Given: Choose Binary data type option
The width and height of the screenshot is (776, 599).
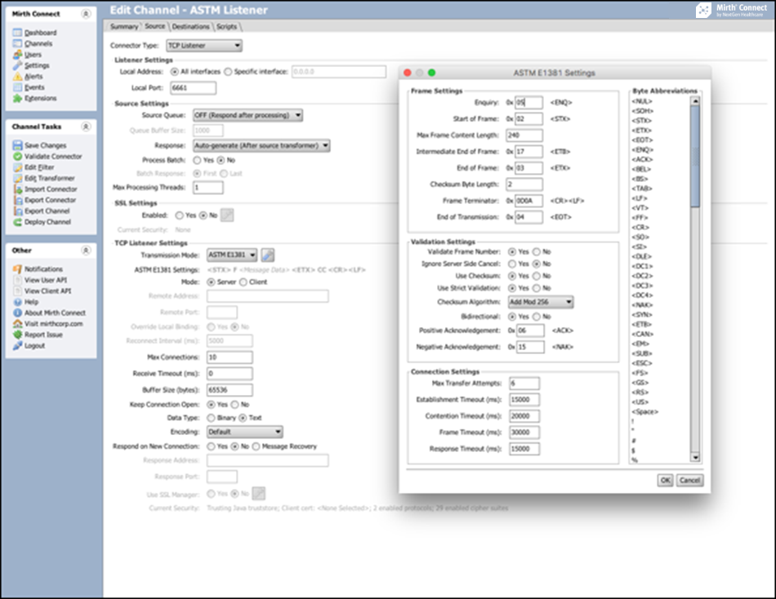Looking at the screenshot, I should [x=211, y=418].
